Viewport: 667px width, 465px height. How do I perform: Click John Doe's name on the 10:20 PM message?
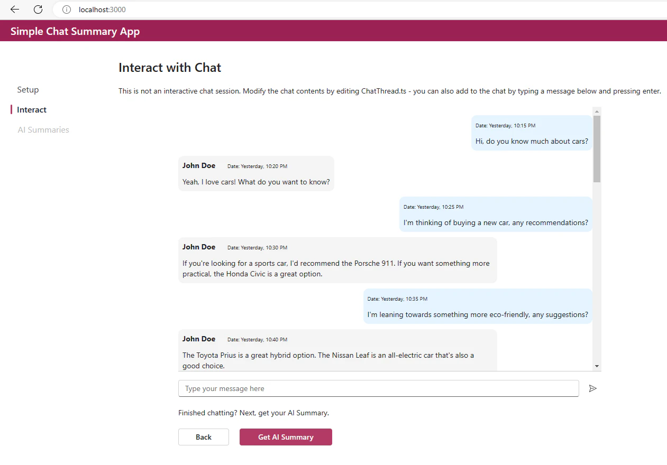pyautogui.click(x=199, y=165)
